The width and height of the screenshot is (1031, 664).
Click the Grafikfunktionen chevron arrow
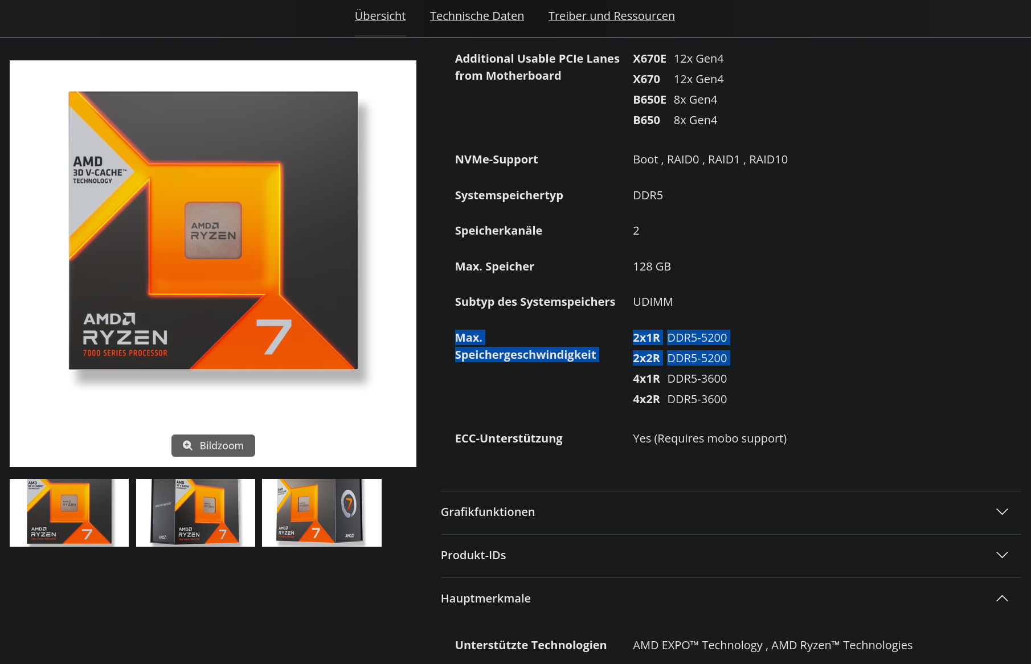(1002, 512)
